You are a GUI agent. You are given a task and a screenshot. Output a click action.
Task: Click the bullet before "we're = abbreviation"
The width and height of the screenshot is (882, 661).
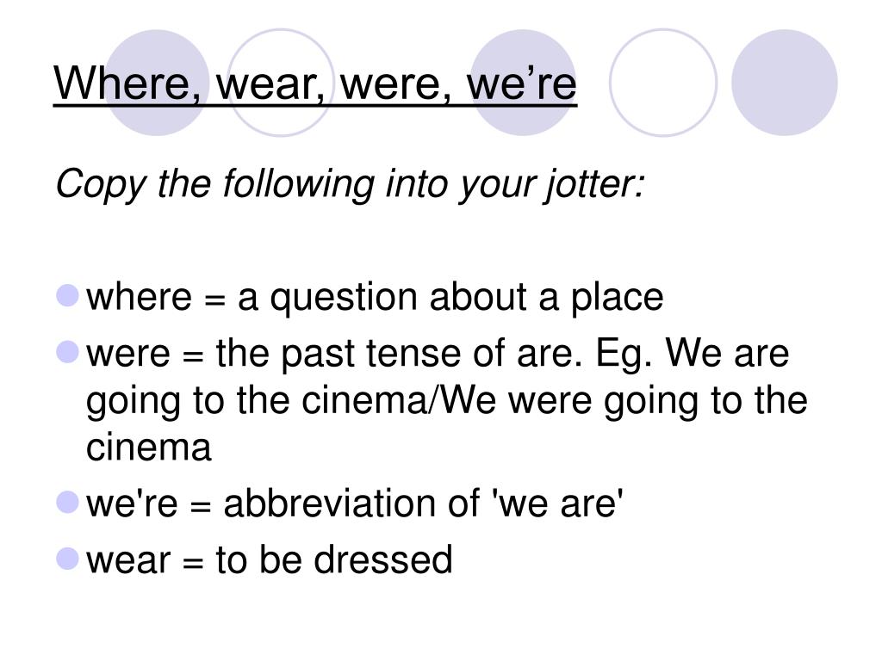[67, 503]
